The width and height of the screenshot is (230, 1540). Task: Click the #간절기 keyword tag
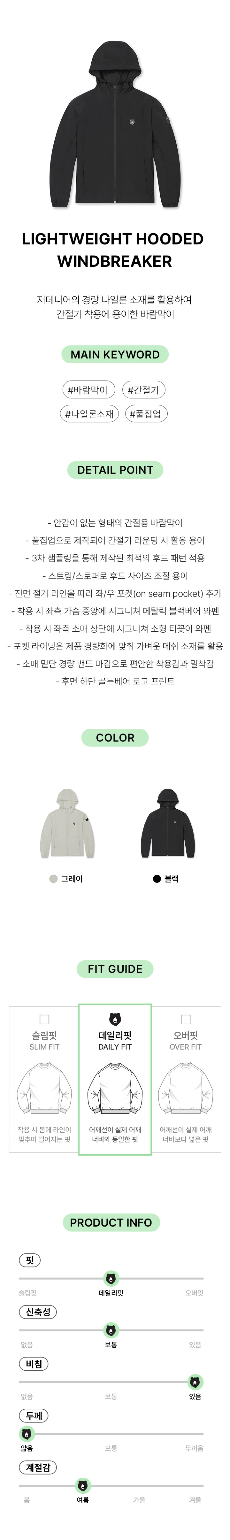click(143, 390)
